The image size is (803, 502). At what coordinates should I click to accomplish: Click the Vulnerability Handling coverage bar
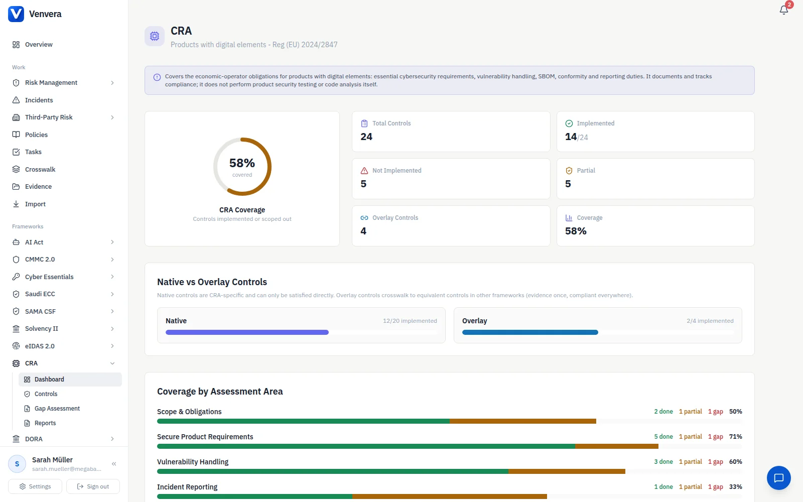tap(450, 471)
